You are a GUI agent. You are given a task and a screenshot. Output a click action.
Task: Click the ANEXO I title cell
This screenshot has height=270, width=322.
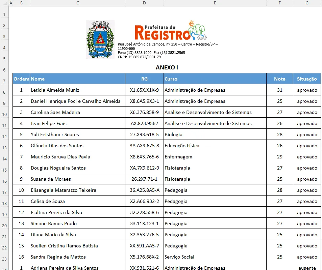pyautogui.click(x=167, y=67)
